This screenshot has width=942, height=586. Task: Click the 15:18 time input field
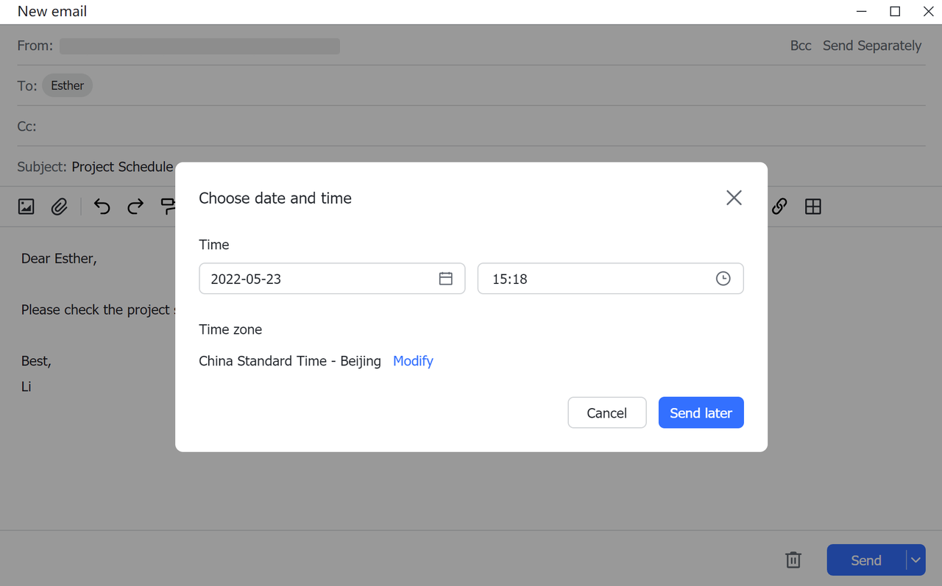tap(596, 279)
